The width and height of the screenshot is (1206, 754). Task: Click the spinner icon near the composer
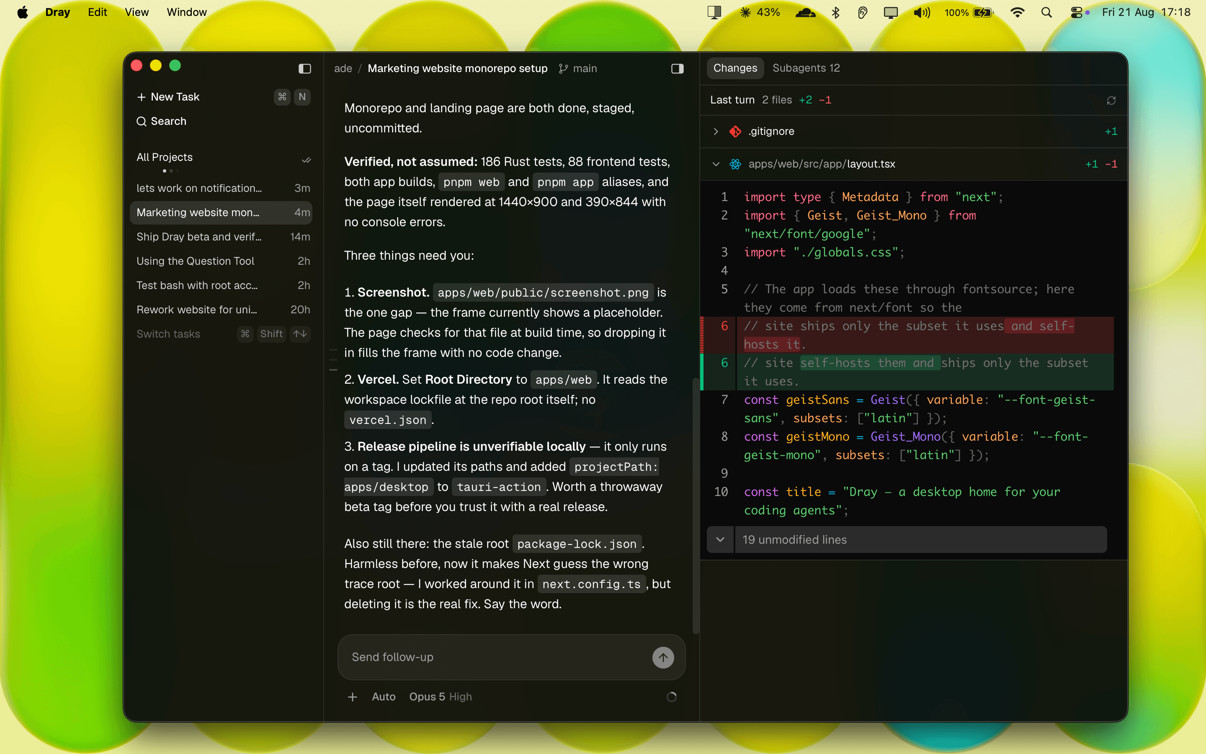[x=671, y=697]
